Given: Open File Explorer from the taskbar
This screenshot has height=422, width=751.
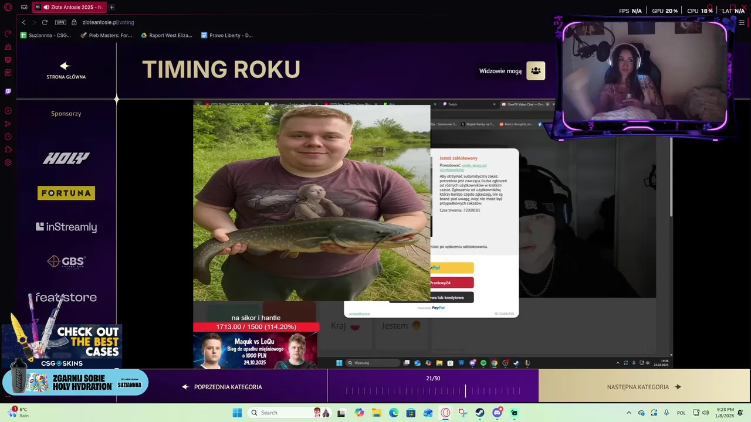Looking at the screenshot, I should [x=376, y=413].
